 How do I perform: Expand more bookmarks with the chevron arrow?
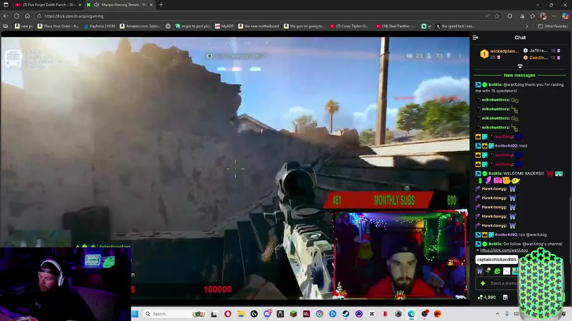pyautogui.click(x=527, y=26)
